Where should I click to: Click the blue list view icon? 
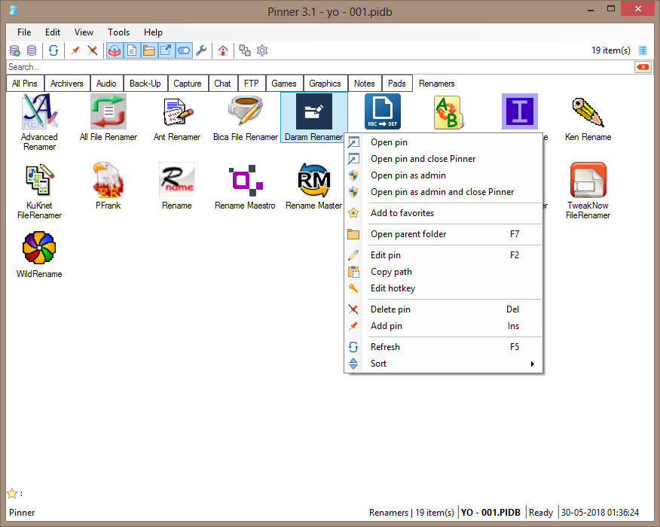643,50
